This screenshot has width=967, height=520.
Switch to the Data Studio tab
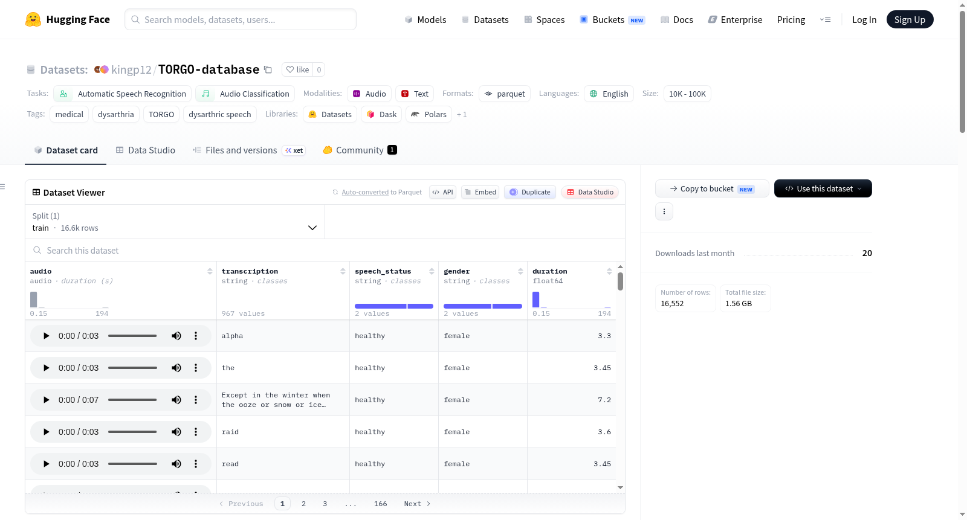click(x=146, y=150)
